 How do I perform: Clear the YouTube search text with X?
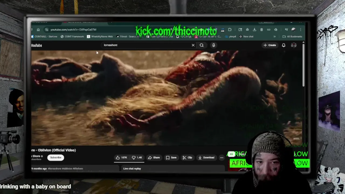click(193, 45)
